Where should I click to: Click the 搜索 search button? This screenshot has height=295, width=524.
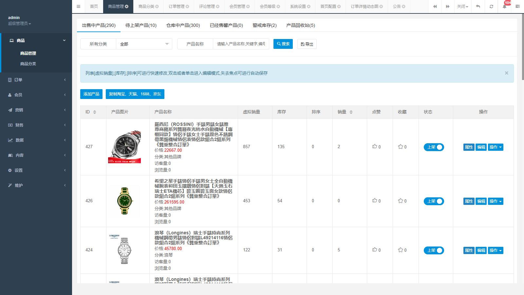point(283,44)
